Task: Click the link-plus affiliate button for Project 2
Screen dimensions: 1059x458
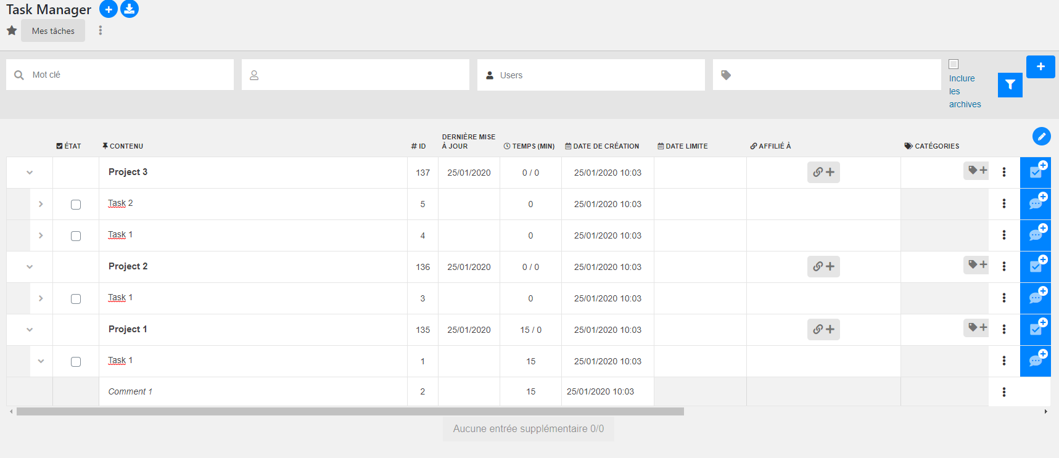Action: tap(823, 267)
